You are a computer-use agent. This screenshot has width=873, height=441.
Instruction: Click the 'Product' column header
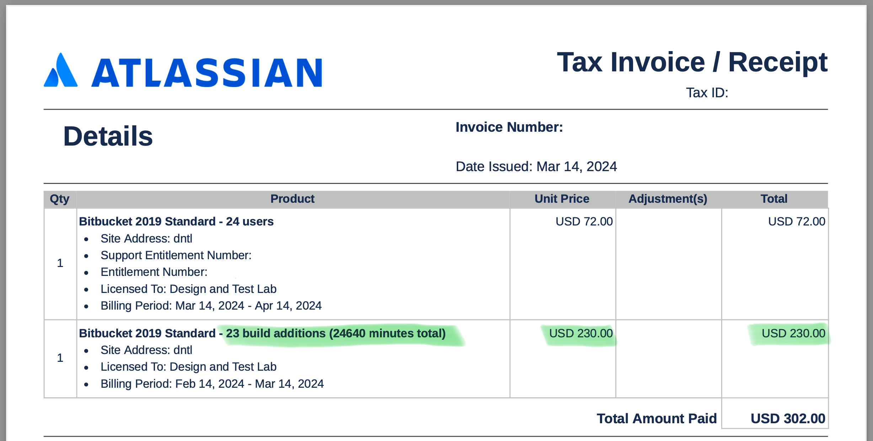click(x=292, y=199)
